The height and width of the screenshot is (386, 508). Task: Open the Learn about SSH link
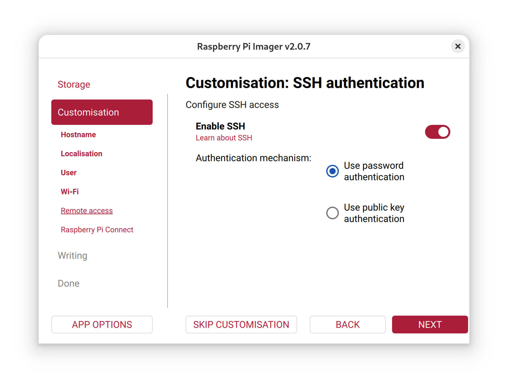(224, 138)
